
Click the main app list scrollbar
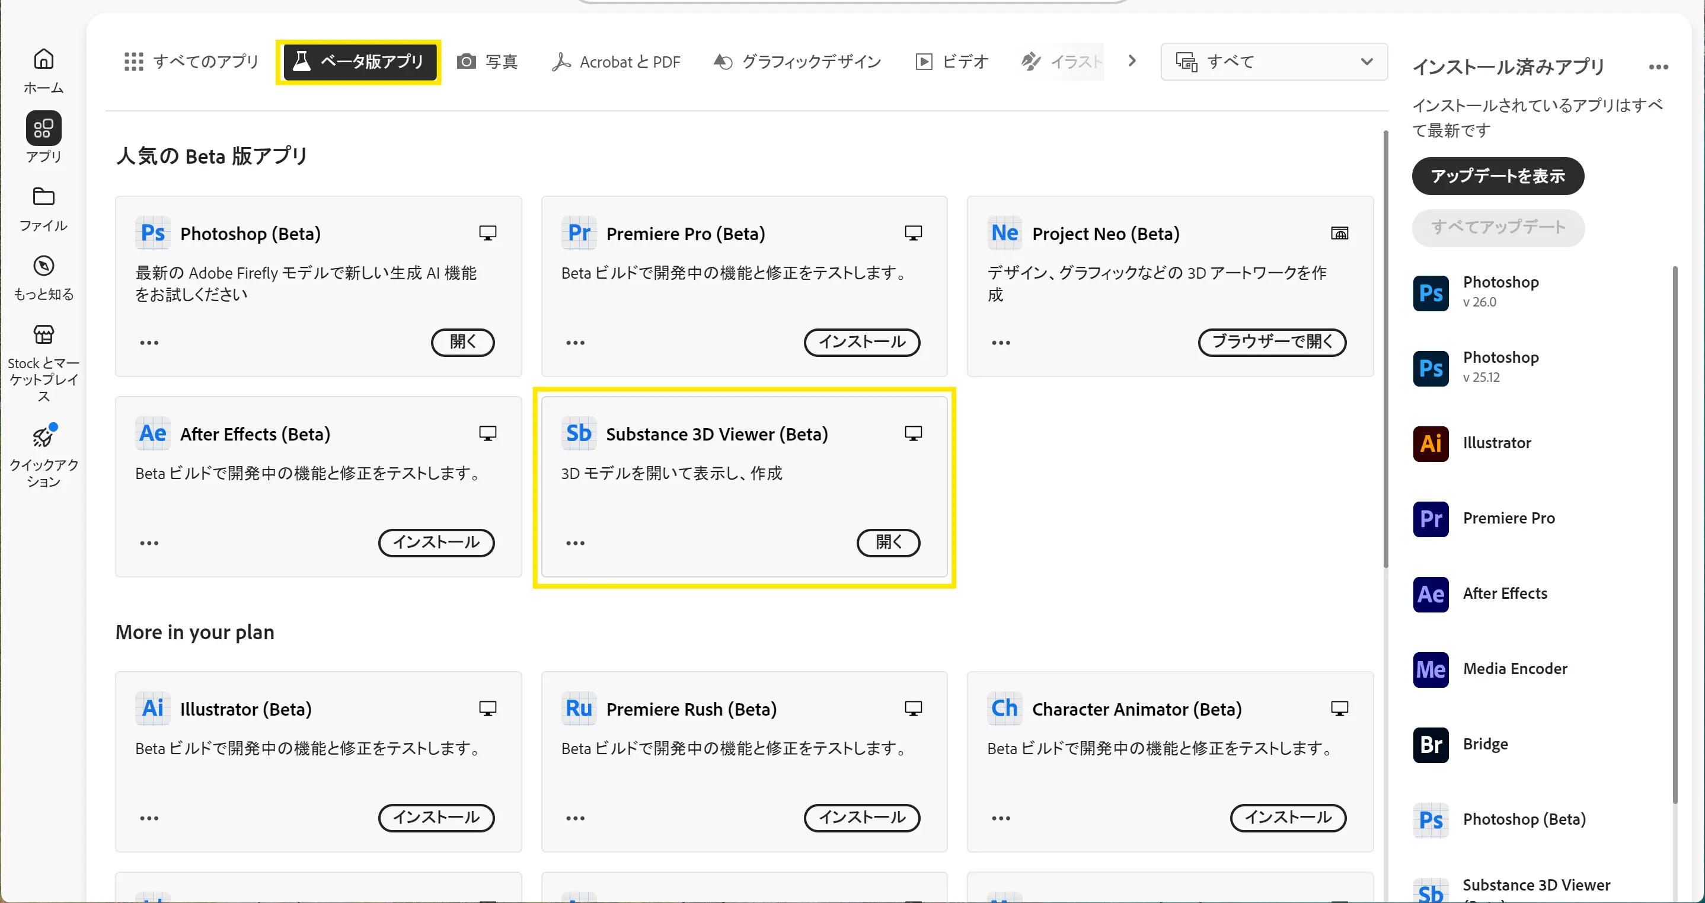[1385, 349]
